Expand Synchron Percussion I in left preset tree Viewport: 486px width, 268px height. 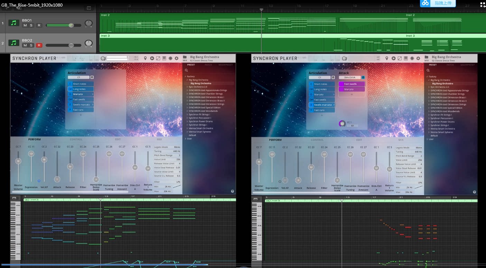pyautogui.click(x=187, y=118)
